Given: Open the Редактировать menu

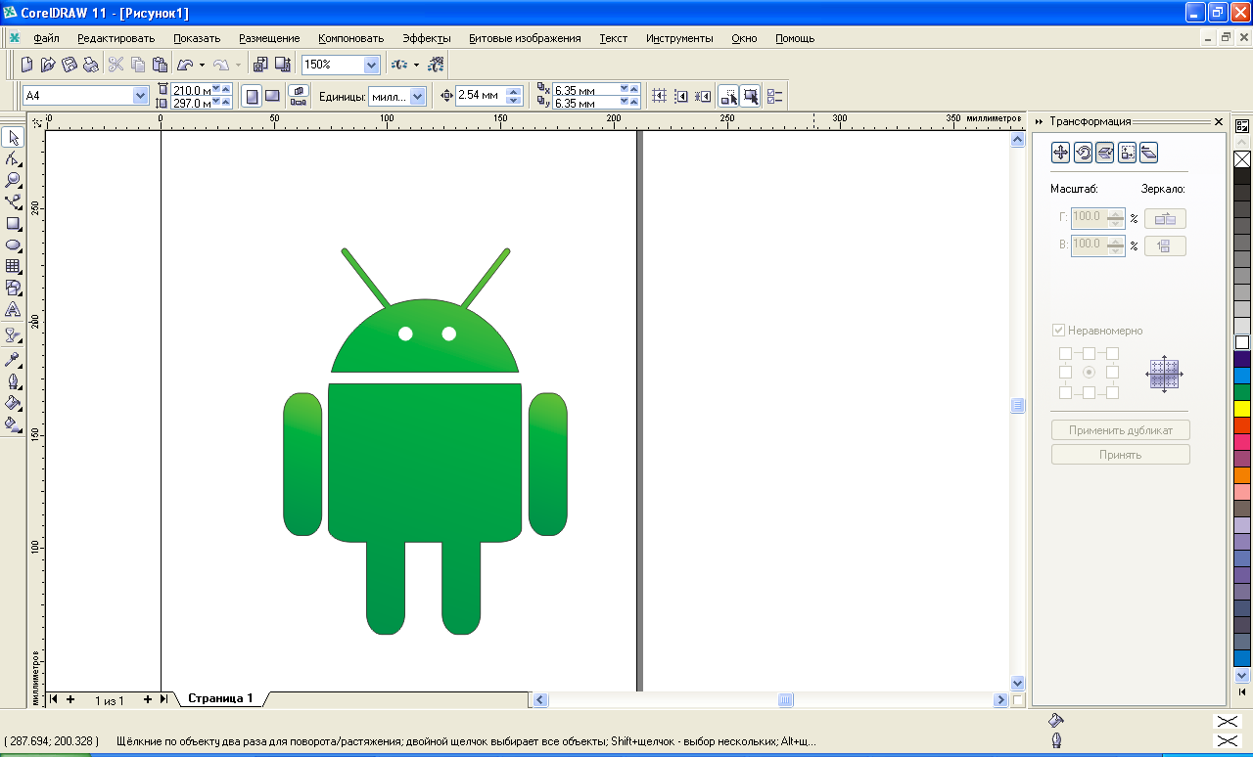Looking at the screenshot, I should [x=116, y=38].
